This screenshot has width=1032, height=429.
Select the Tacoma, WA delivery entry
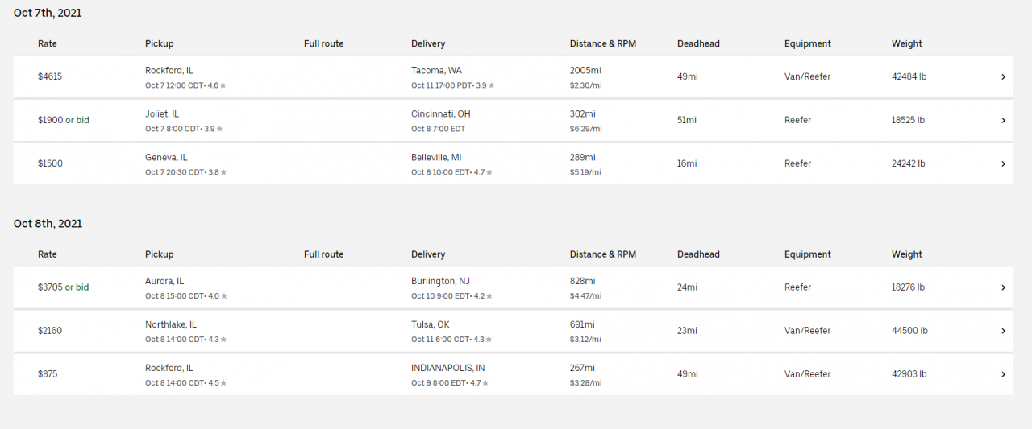point(436,71)
